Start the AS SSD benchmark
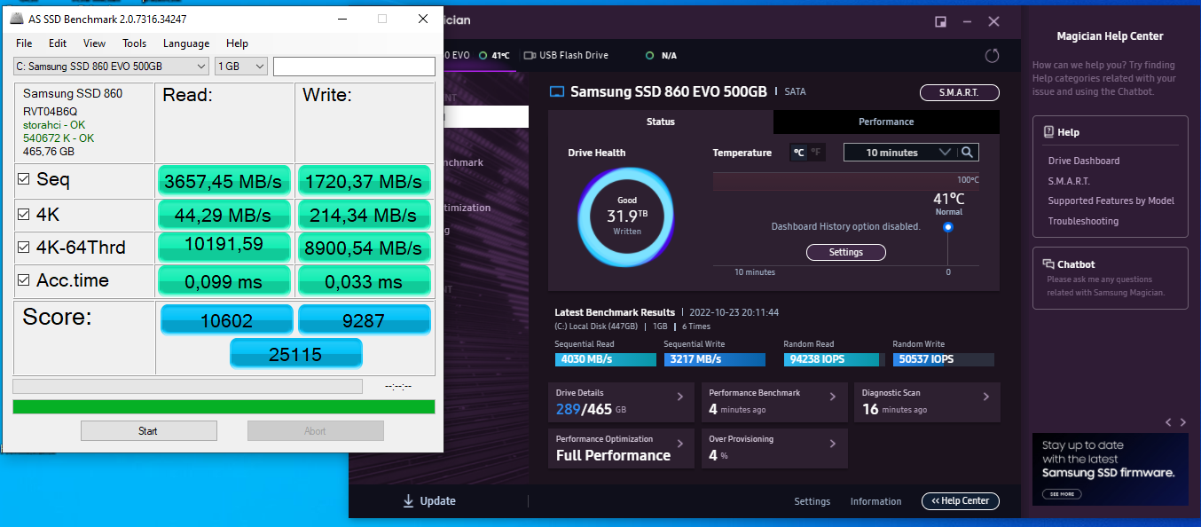 148,431
